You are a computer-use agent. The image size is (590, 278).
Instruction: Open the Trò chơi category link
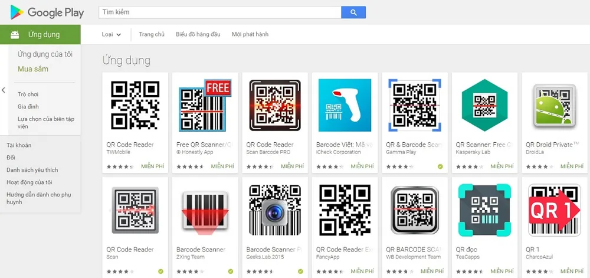coord(28,94)
